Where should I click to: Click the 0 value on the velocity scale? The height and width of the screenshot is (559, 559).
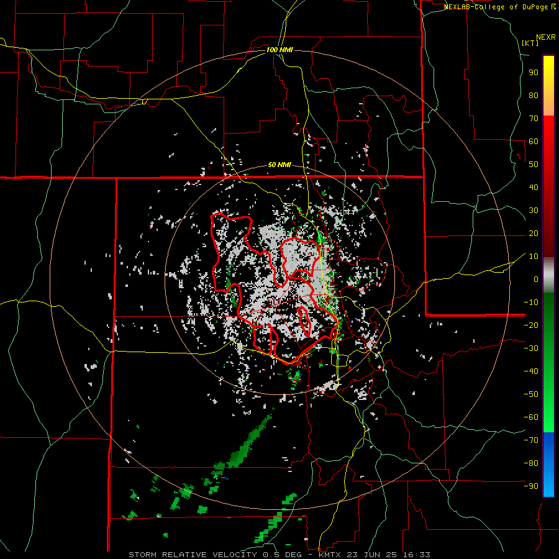point(536,279)
